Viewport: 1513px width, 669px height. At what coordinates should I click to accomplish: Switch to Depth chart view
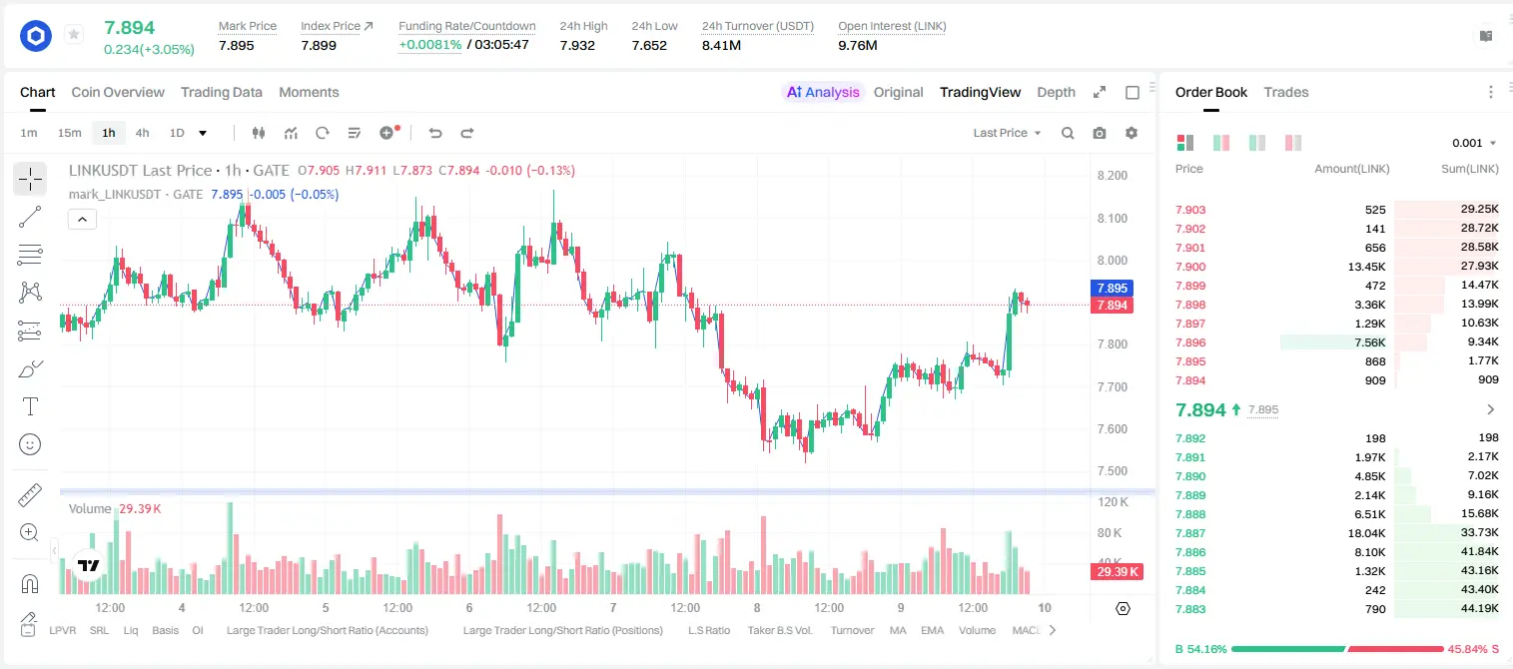(x=1056, y=92)
